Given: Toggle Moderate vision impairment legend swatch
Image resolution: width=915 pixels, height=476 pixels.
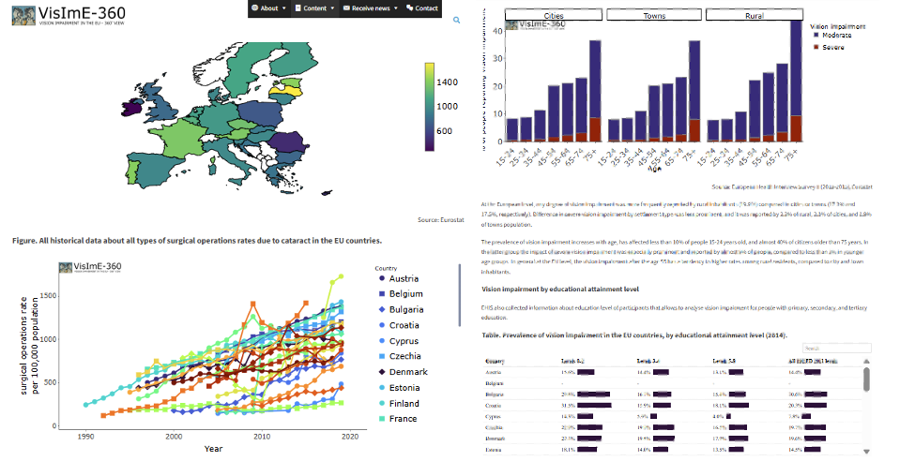Looking at the screenshot, I should point(817,34).
